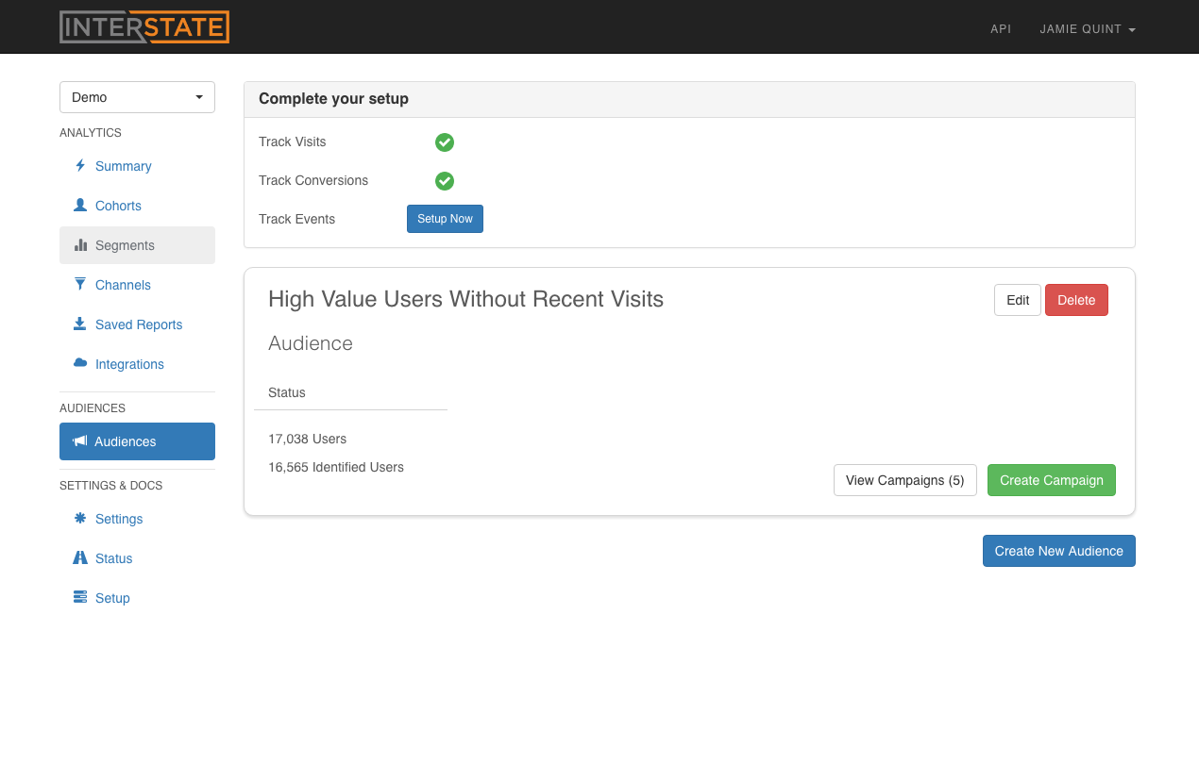
Task: Click the Track Events label
Action: point(296,219)
